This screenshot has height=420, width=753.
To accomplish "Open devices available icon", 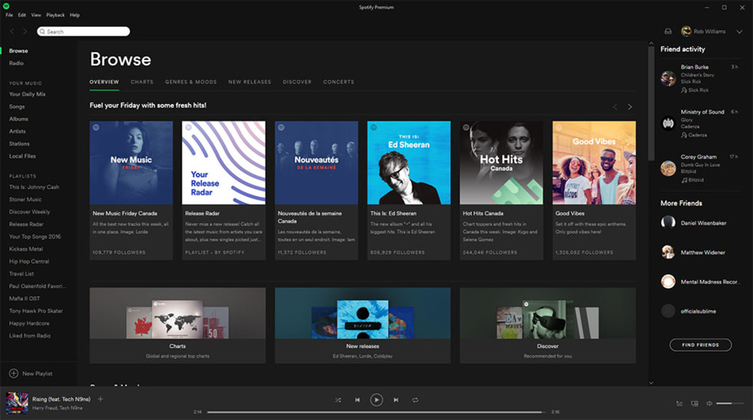I will coord(694,404).
